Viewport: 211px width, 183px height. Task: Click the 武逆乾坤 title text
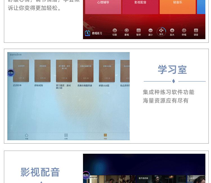point(17,85)
